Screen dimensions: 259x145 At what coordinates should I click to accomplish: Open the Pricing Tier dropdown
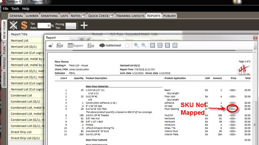point(71,26)
